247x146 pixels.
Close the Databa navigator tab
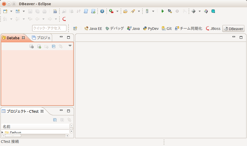coord(23,38)
